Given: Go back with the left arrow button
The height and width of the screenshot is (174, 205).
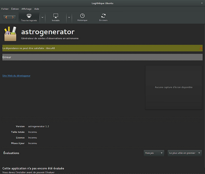Looking at the screenshot, I should [x=6, y=17].
